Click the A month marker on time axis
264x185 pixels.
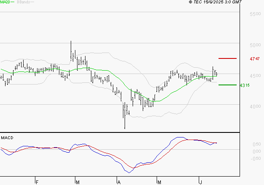pyautogui.click(x=119, y=182)
